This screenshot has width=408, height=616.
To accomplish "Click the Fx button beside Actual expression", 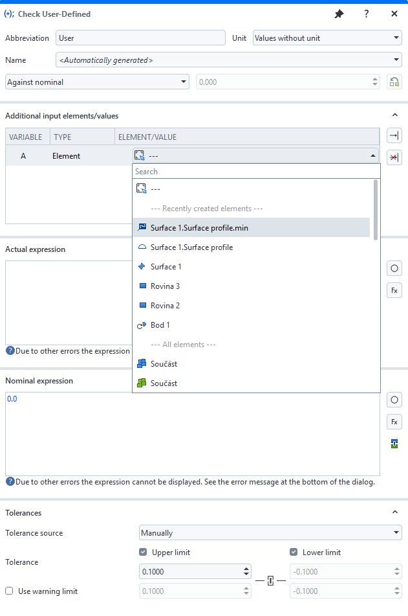I will point(394,290).
